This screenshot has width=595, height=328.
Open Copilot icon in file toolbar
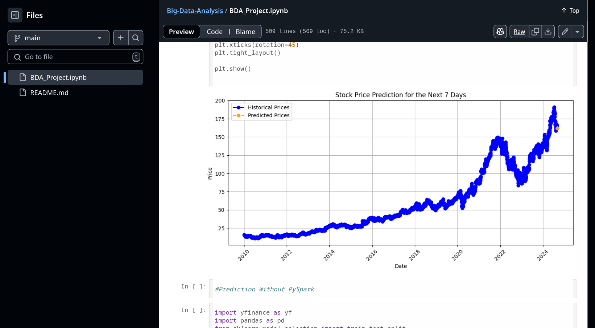(500, 32)
